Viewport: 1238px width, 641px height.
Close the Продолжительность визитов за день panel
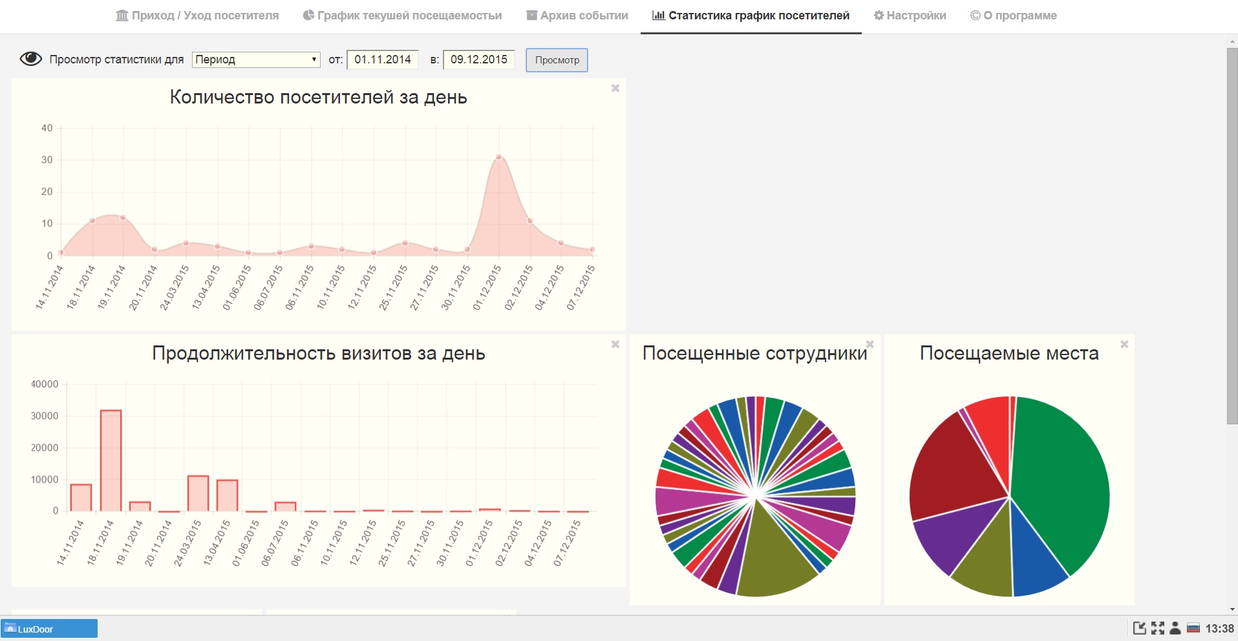pyautogui.click(x=615, y=345)
